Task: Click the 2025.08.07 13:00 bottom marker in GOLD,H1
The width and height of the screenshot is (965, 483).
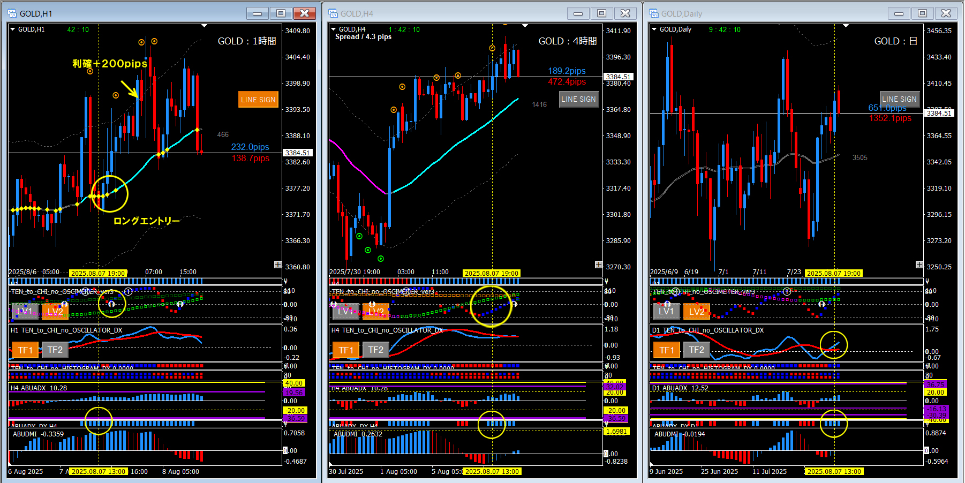Action: [98, 472]
